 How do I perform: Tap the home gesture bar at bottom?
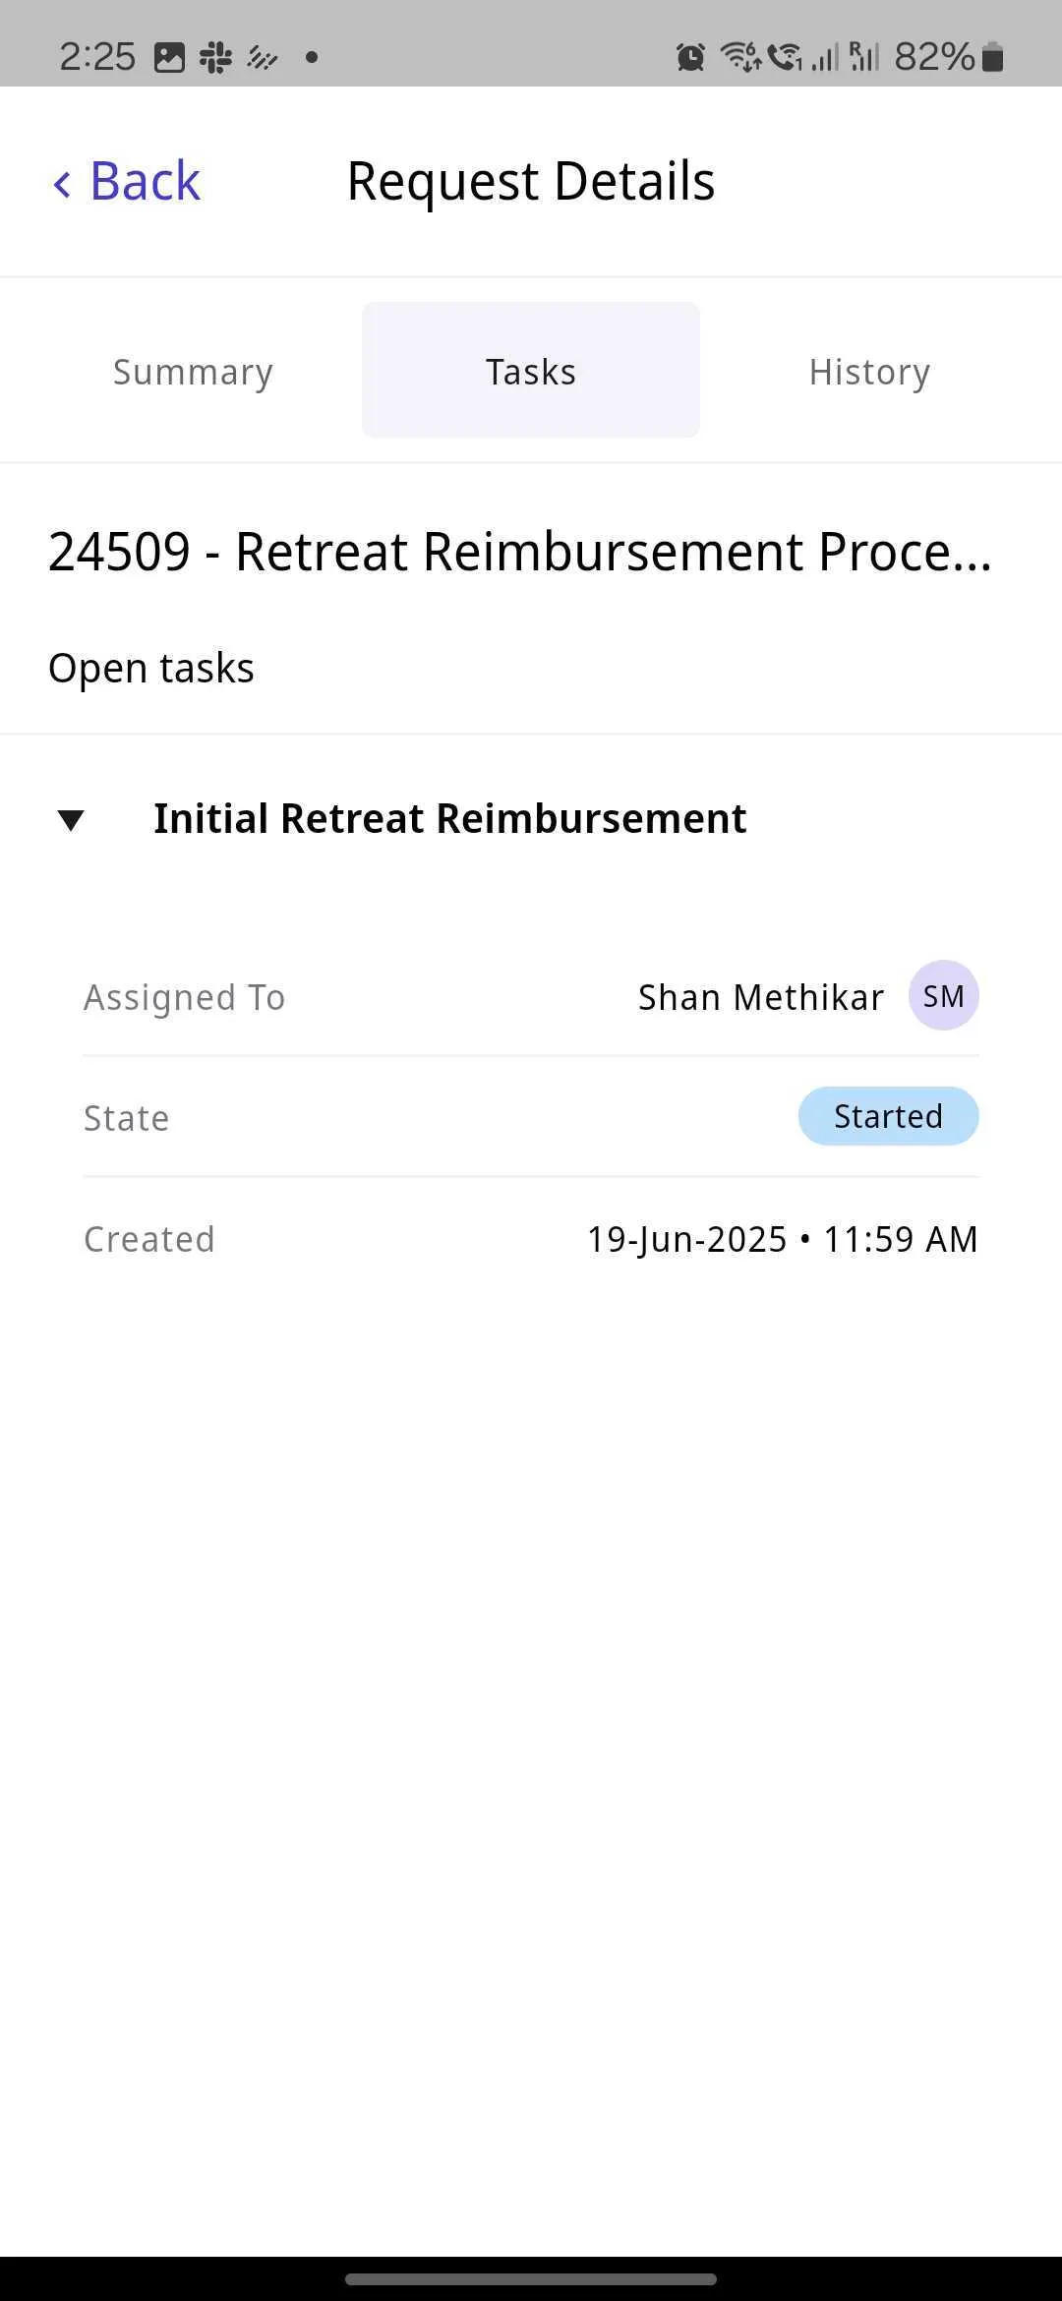click(531, 2278)
